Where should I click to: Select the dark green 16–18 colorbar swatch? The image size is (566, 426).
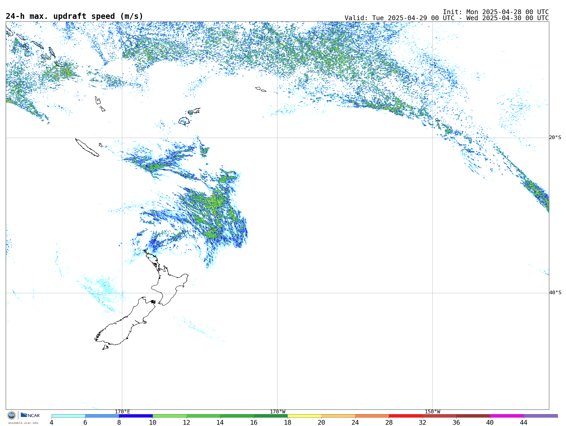pyautogui.click(x=271, y=416)
